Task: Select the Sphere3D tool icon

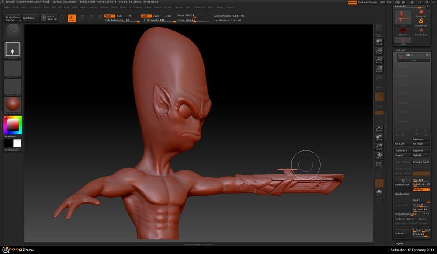Action: tap(420, 13)
